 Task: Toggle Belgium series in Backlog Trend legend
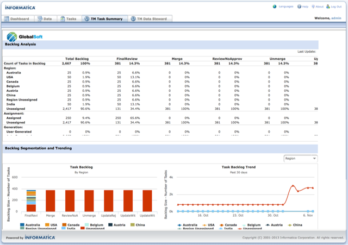[251, 225]
